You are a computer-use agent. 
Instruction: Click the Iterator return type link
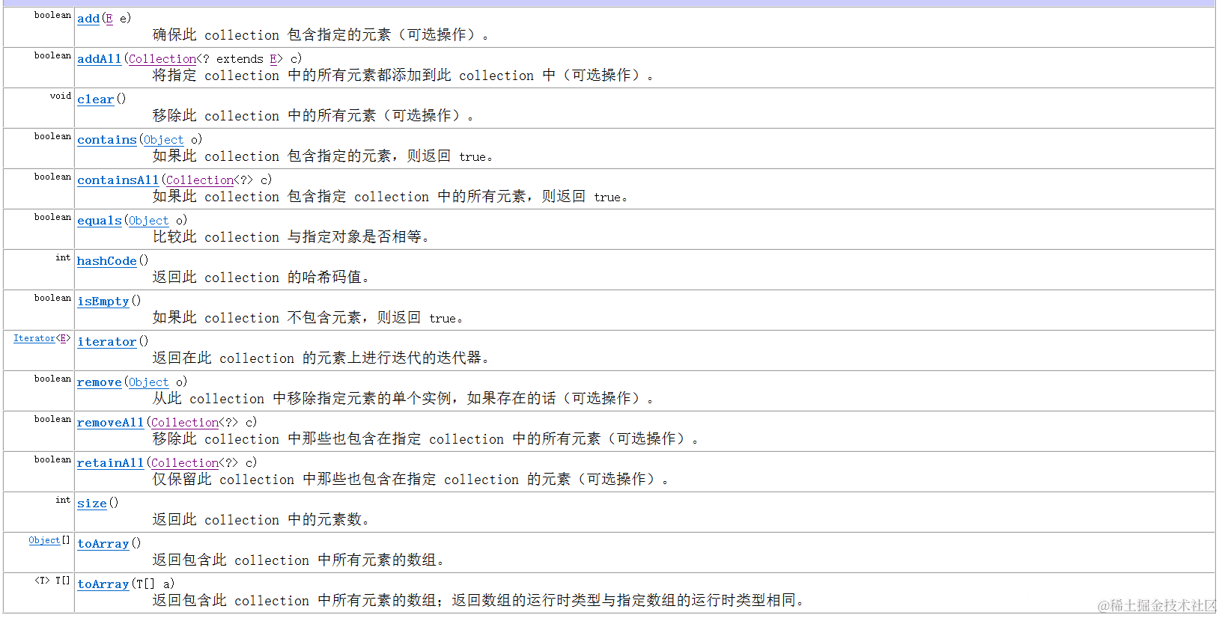click(x=34, y=338)
